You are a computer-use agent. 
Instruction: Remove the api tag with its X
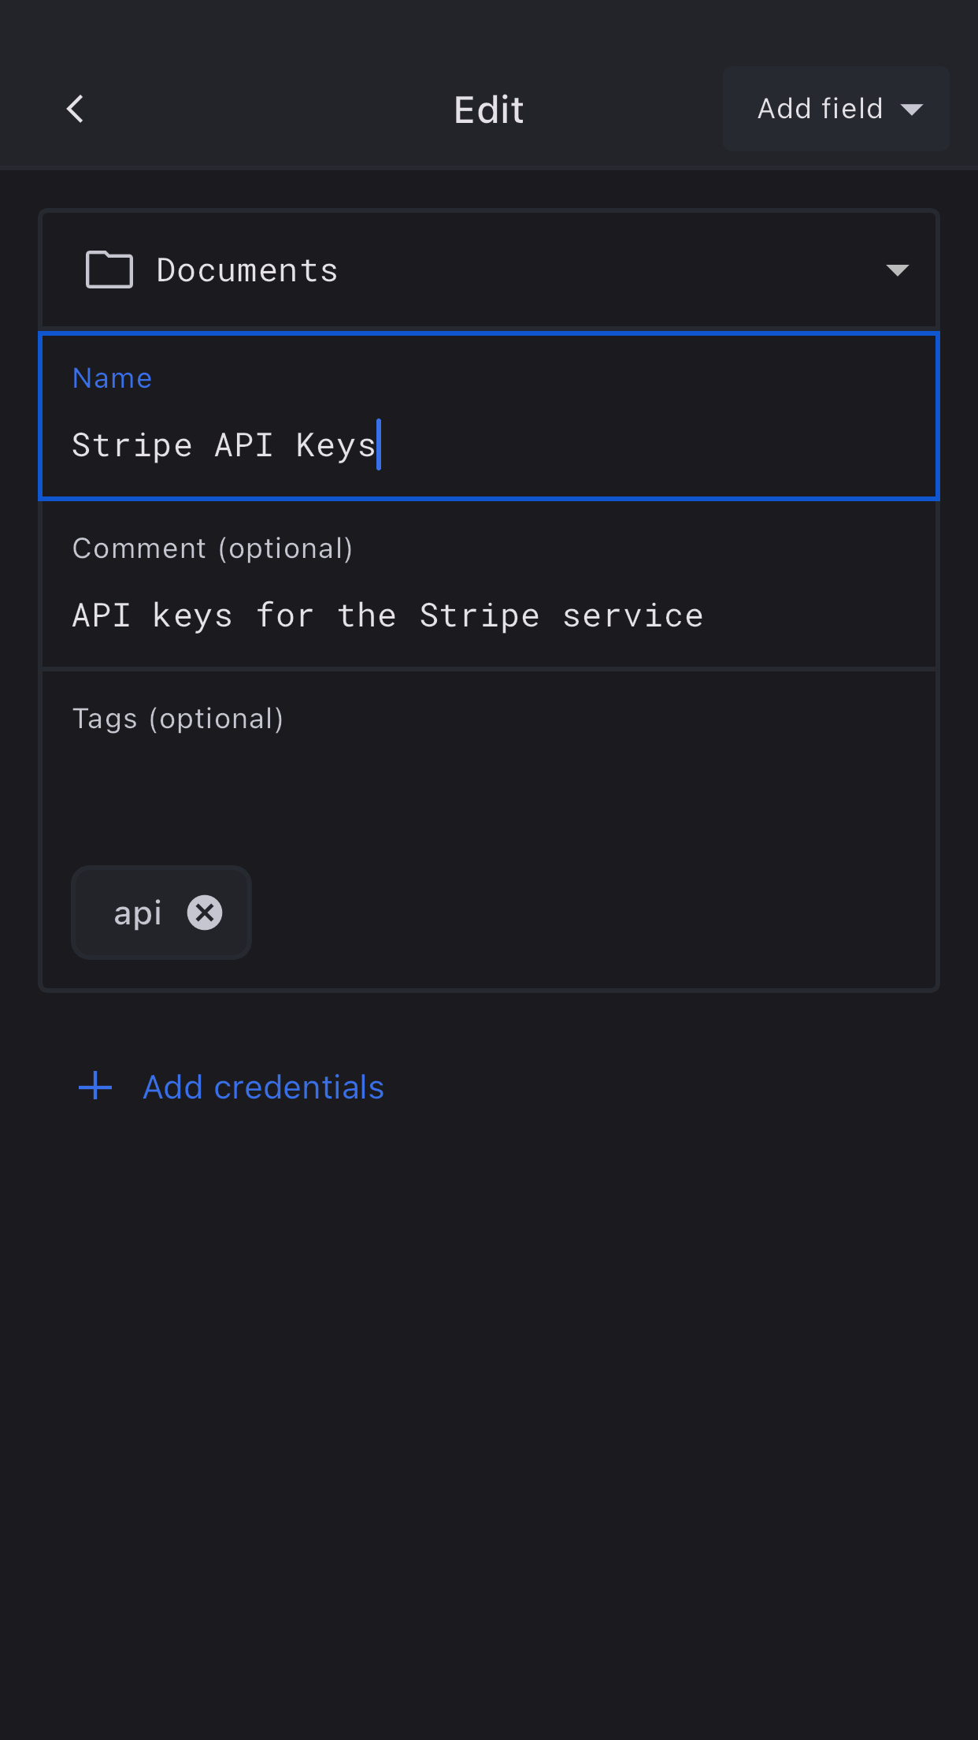pos(205,913)
